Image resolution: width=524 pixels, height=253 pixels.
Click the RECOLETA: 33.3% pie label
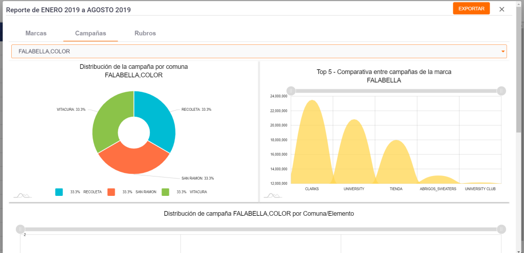pos(196,109)
